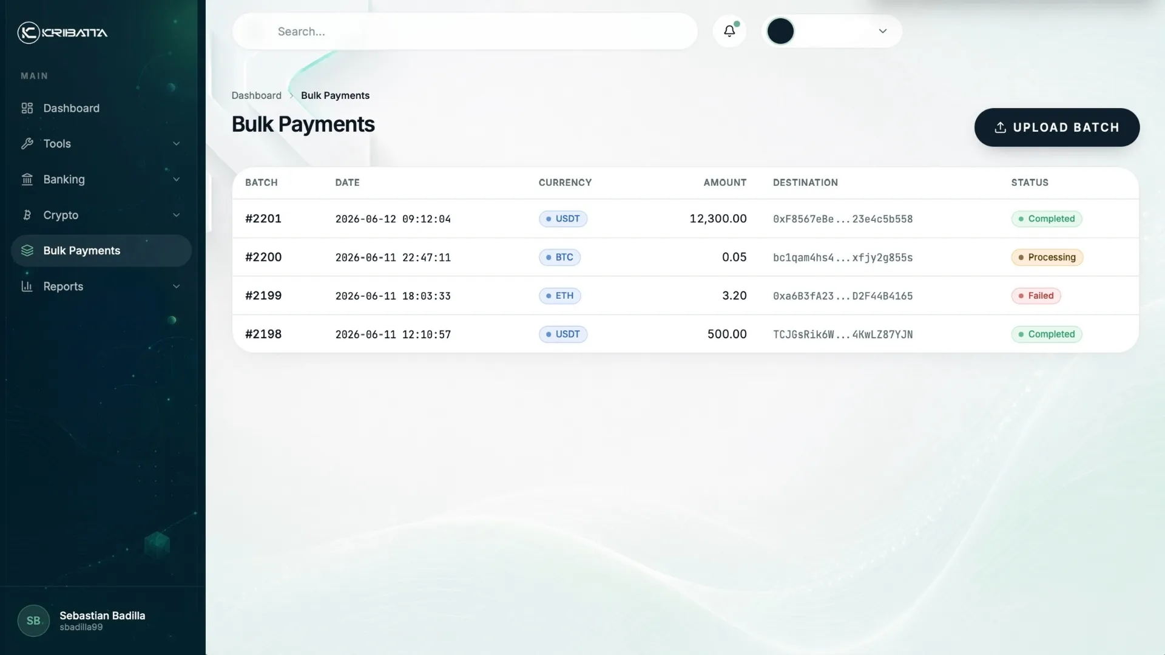1165x655 pixels.
Task: Click the Failed status badge
Action: (x=1036, y=296)
